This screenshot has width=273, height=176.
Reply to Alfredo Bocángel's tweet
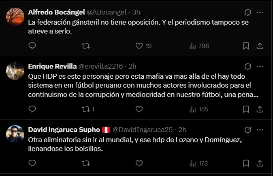32,46
